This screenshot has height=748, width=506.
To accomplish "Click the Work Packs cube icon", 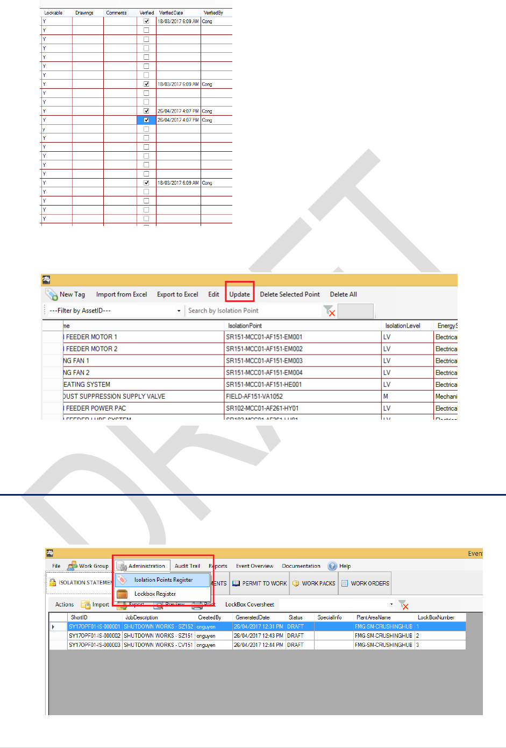I will (x=296, y=583).
